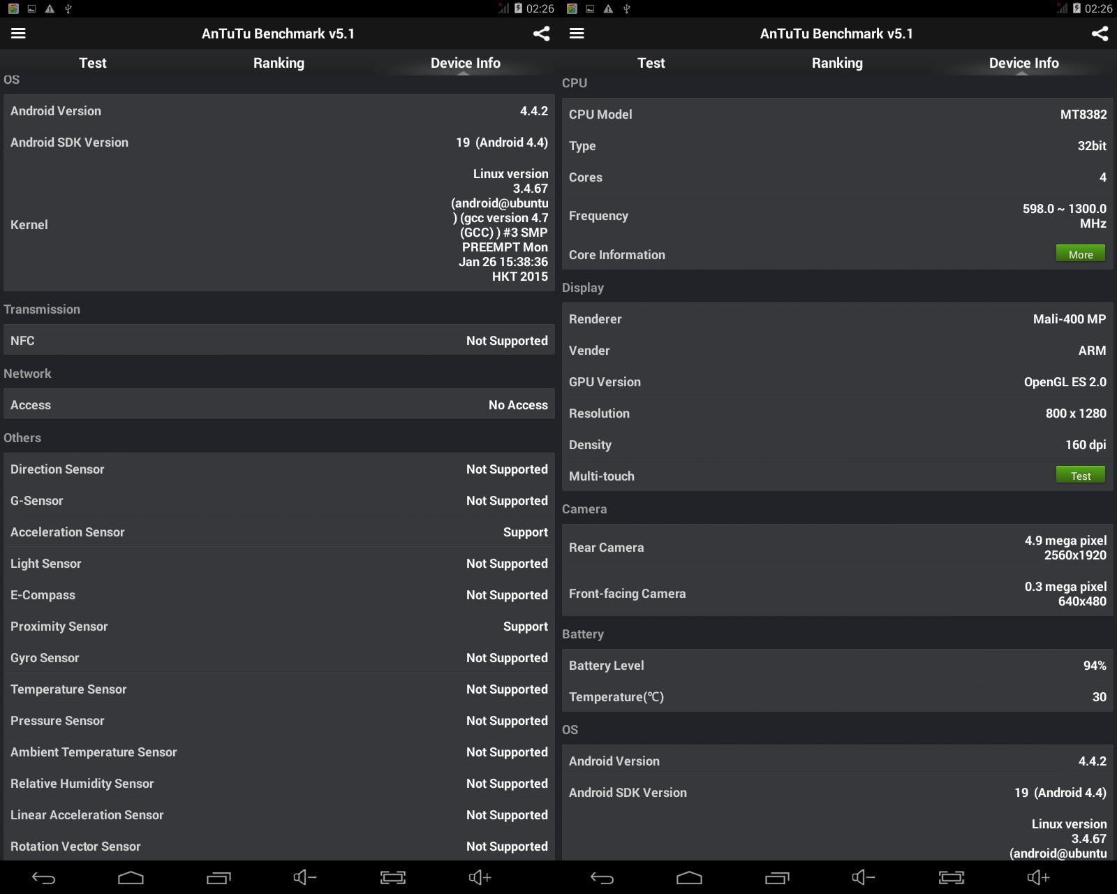This screenshot has width=1117, height=894.
Task: Select the Front-facing Camera row
Action: (x=837, y=593)
